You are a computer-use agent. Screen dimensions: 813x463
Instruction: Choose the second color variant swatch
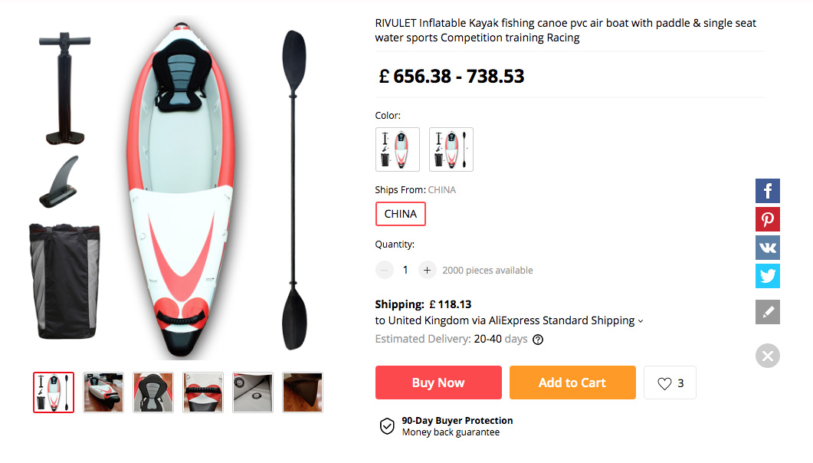(x=451, y=149)
